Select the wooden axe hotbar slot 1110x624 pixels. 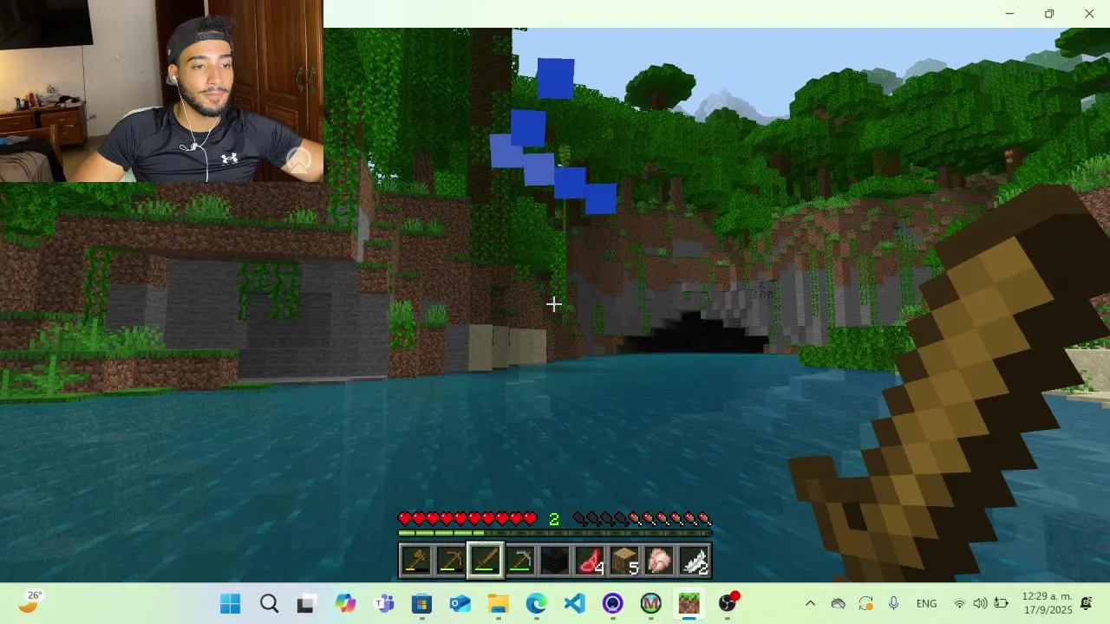coord(416,562)
